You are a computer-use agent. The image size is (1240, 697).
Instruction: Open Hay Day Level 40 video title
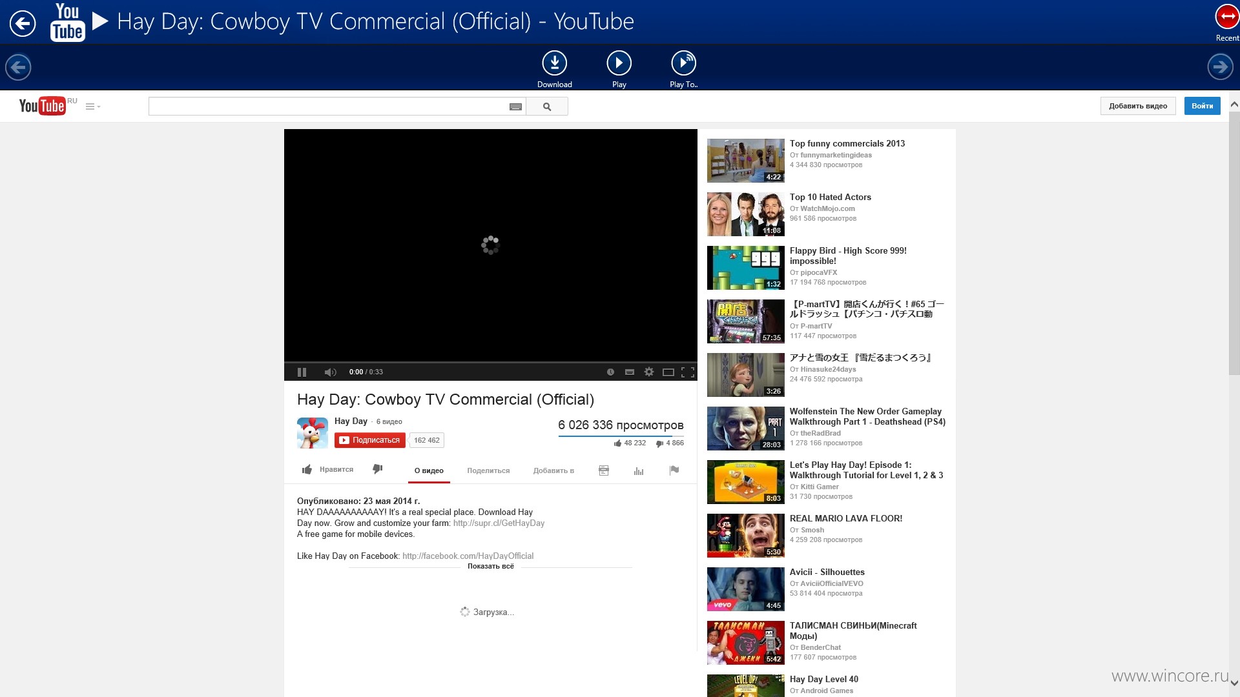(824, 679)
